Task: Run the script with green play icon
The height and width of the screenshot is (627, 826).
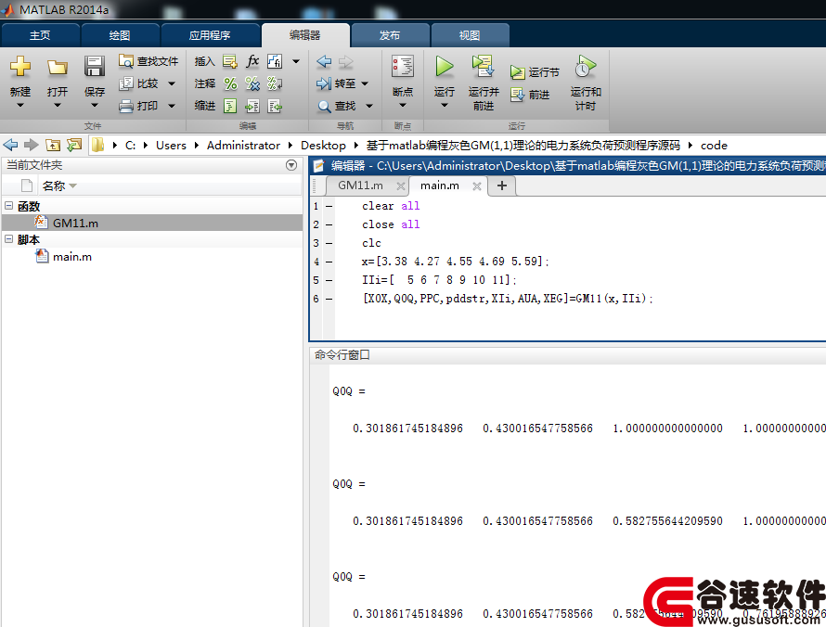Action: 444,67
